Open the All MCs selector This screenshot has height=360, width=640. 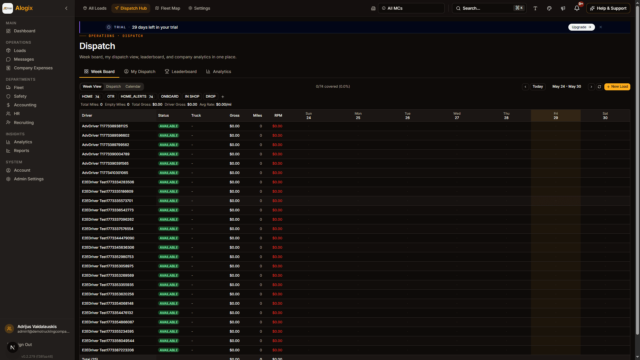[411, 8]
